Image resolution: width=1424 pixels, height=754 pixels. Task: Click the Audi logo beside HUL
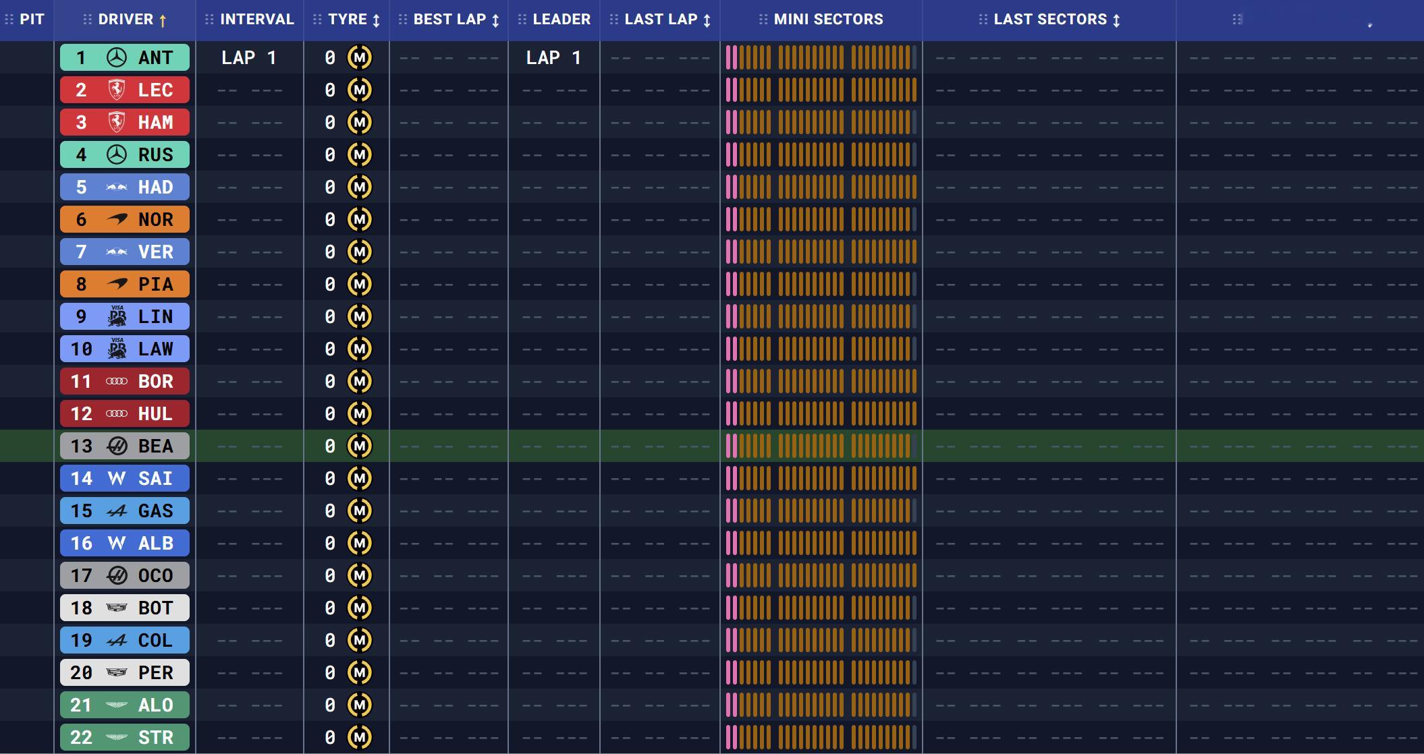click(117, 413)
